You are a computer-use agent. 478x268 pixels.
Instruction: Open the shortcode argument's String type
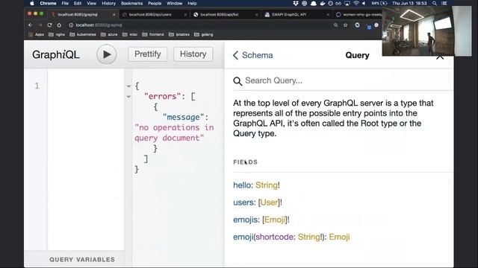pos(308,237)
